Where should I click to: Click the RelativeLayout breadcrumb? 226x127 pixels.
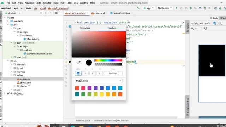pyautogui.click(x=83, y=121)
